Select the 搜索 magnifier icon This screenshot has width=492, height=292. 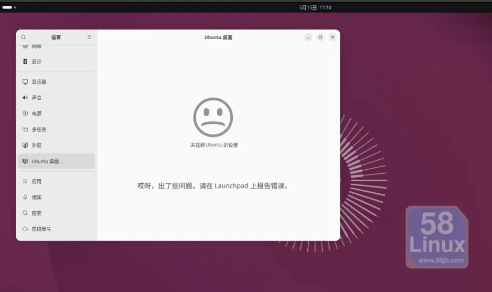click(25, 213)
